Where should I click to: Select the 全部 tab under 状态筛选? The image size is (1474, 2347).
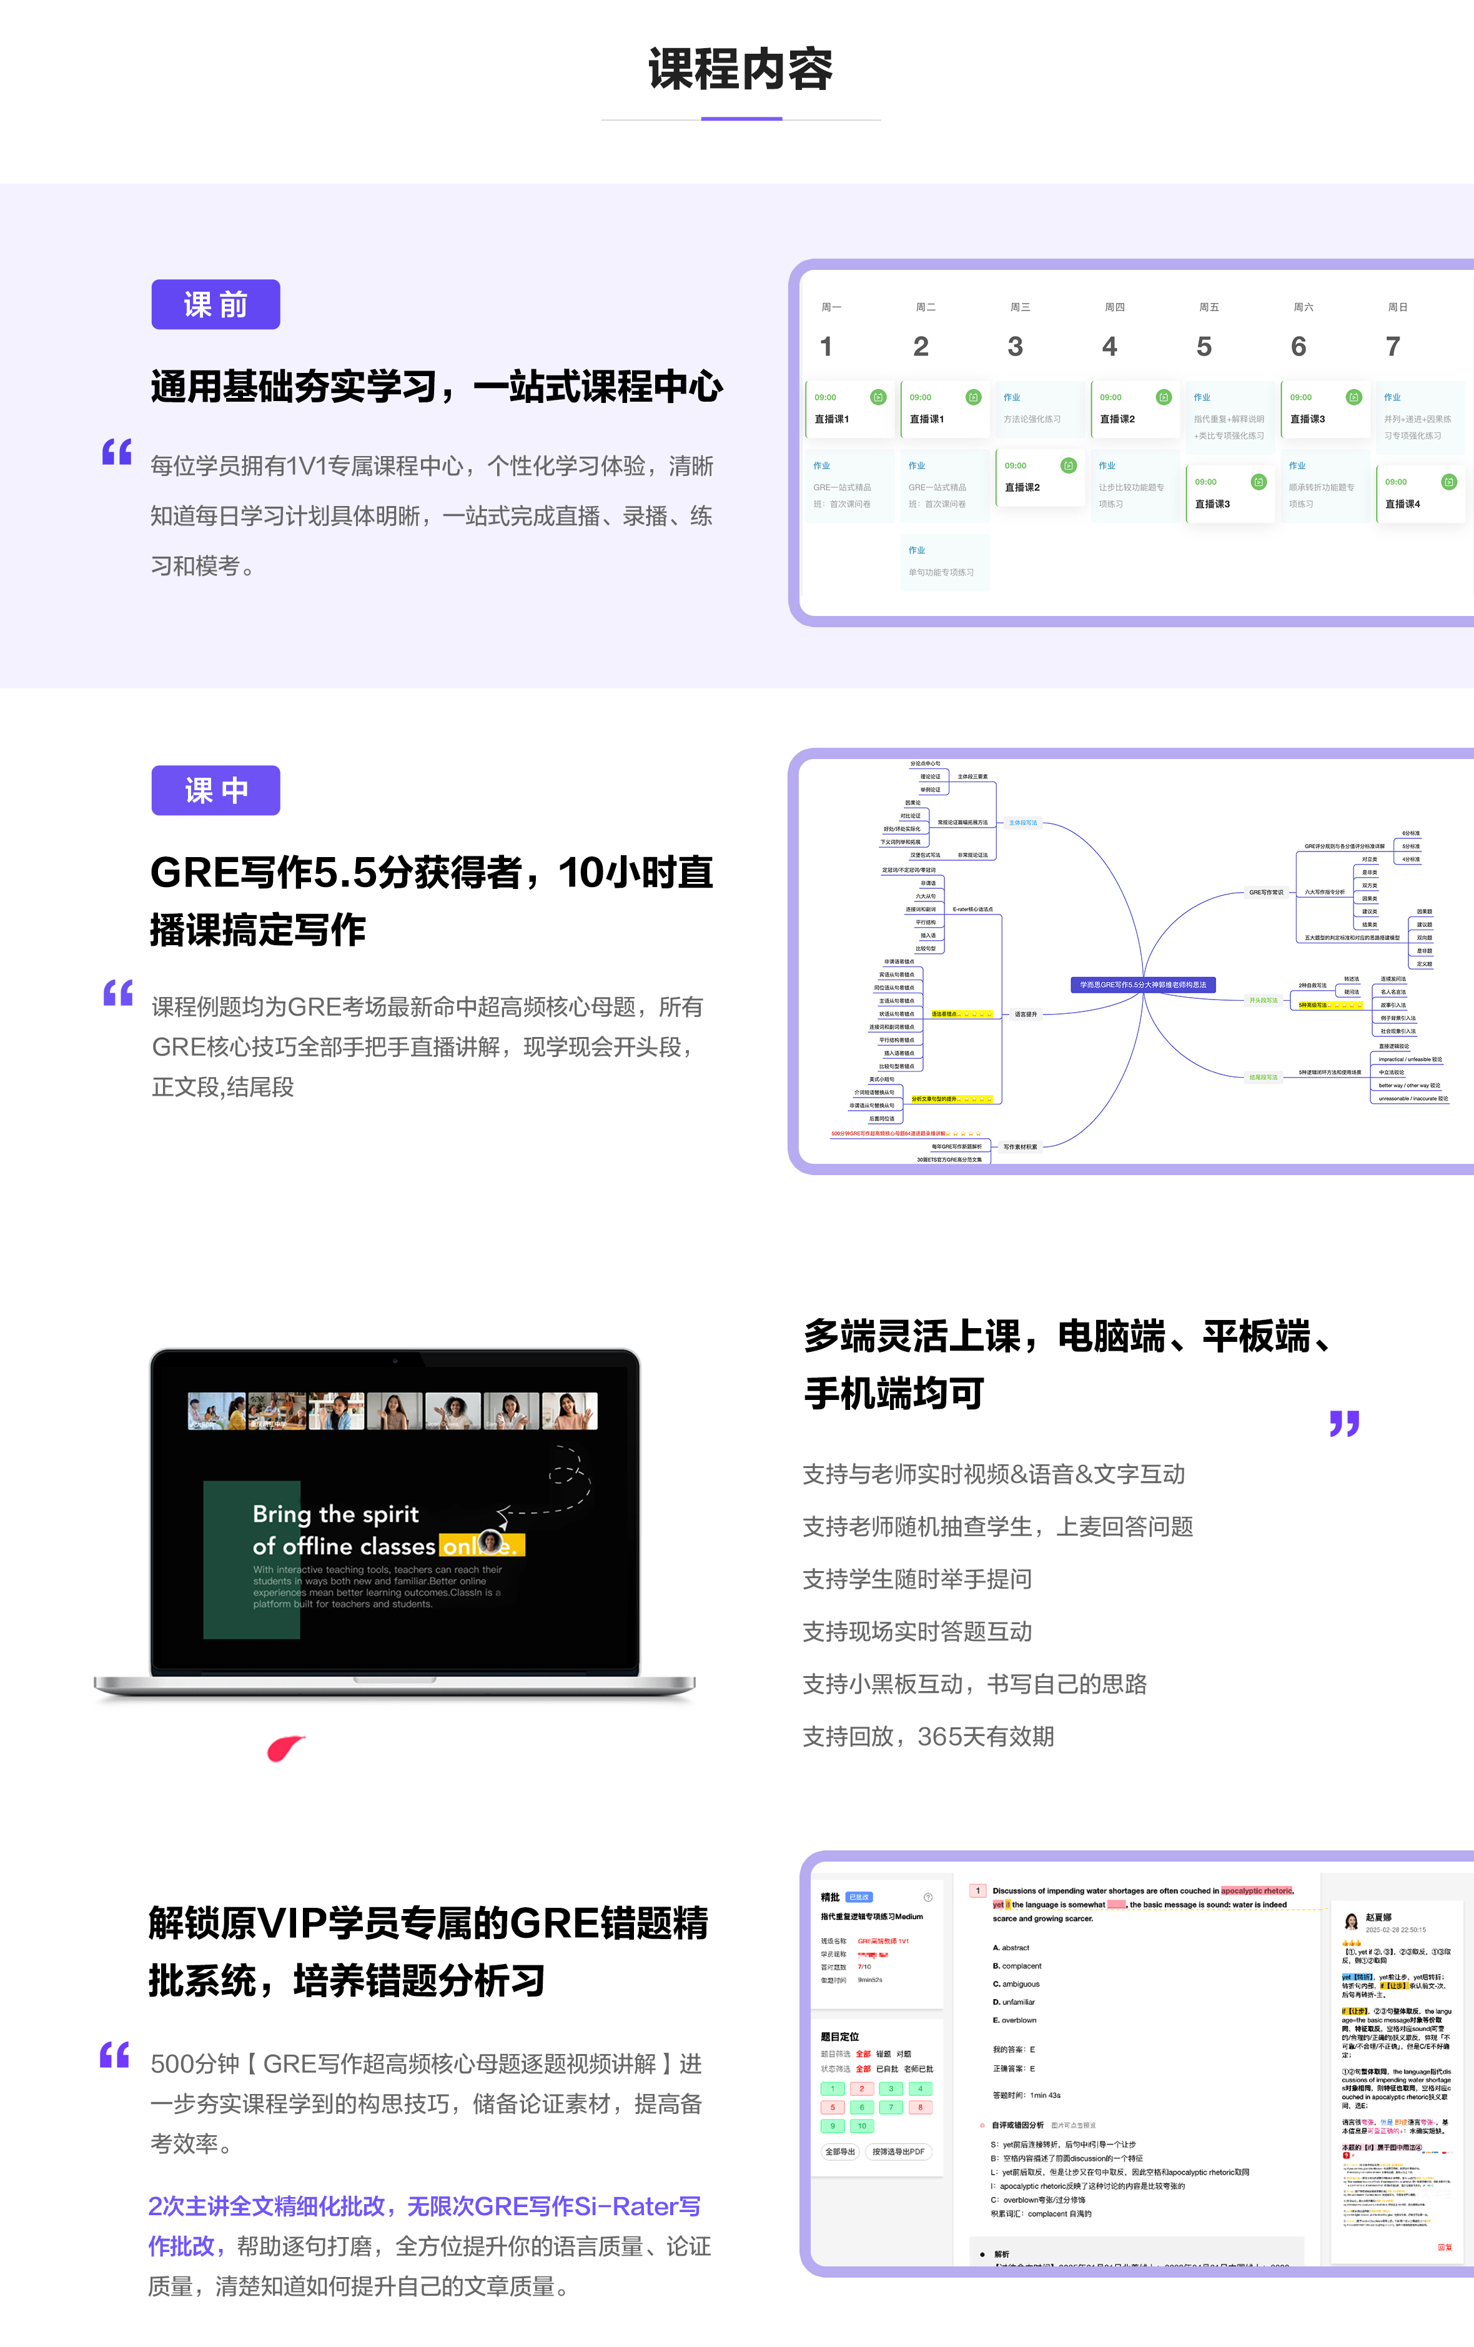tap(863, 2069)
